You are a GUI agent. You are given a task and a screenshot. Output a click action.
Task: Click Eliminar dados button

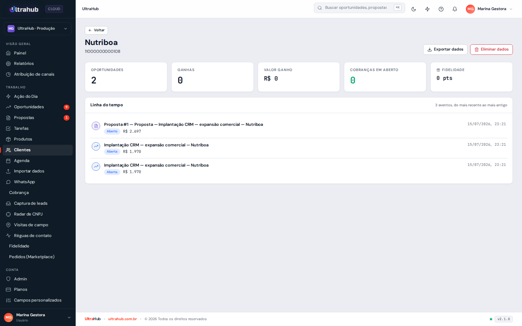tap(491, 50)
